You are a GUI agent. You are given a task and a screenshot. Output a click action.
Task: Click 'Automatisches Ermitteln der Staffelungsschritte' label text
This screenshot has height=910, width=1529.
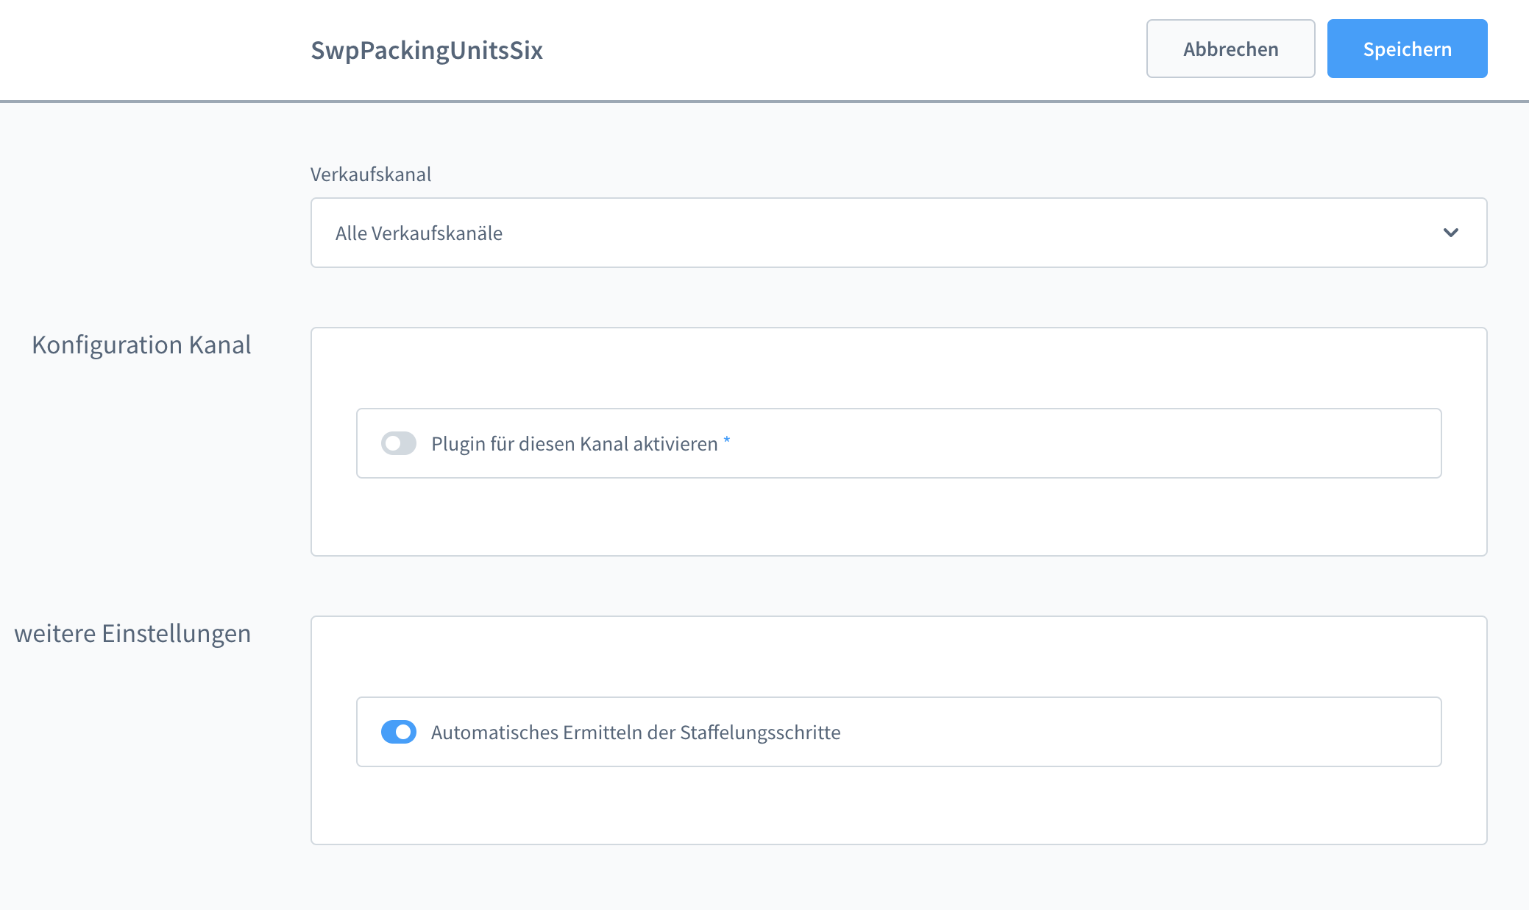[635, 733]
